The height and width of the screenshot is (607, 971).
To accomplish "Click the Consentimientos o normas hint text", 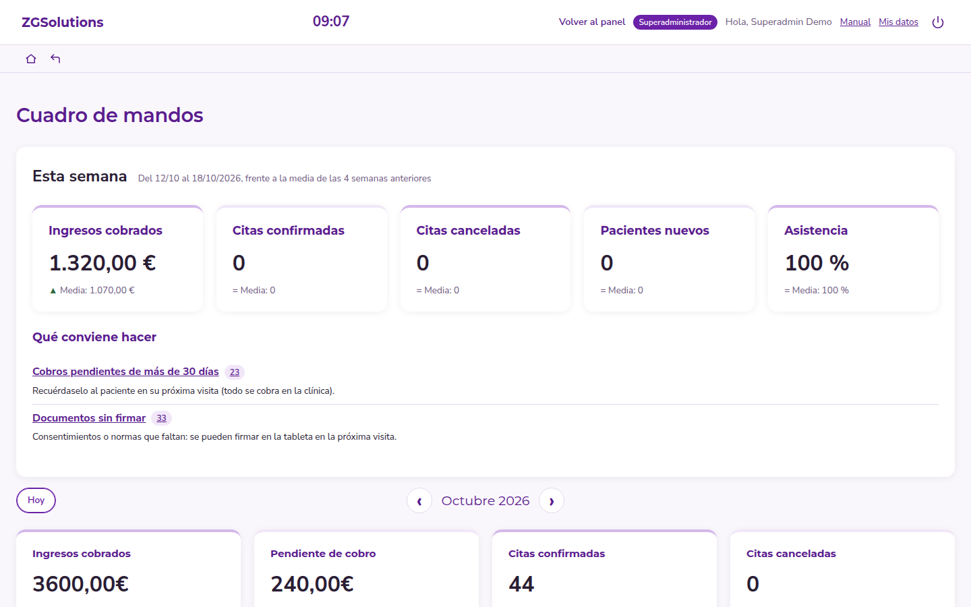I will 214,437.
